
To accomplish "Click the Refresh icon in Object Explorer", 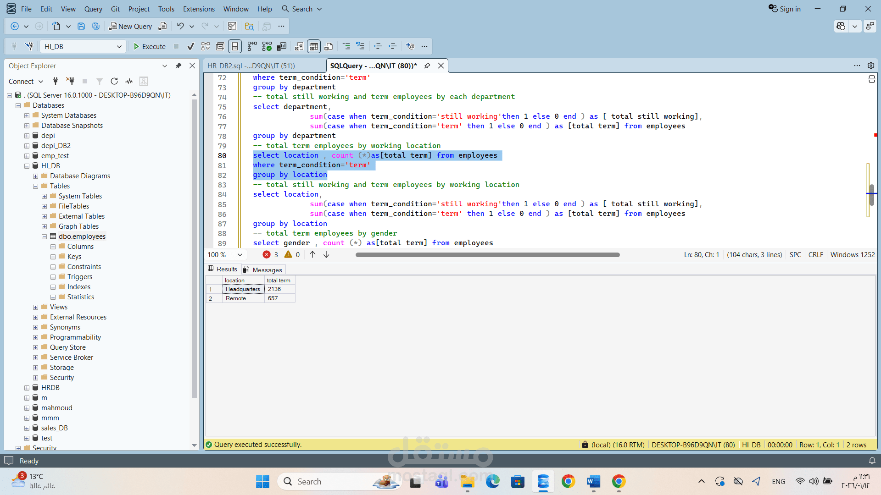I will [x=114, y=81].
